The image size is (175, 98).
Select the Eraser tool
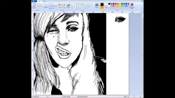coord(60,7)
